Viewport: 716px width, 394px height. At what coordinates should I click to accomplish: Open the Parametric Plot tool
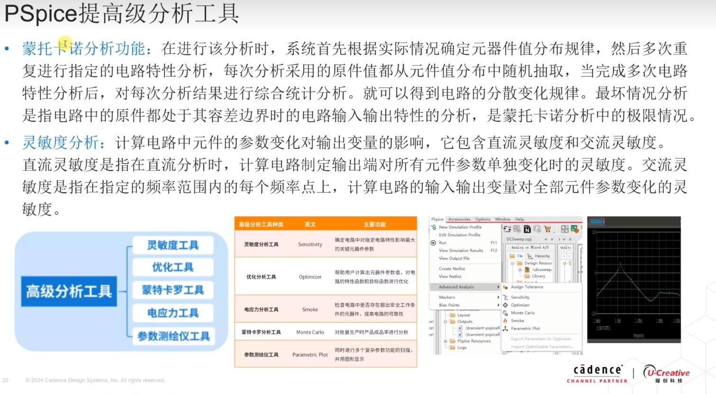(525, 328)
